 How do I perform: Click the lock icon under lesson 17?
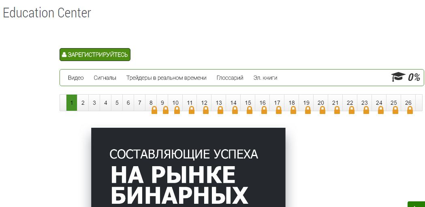(279, 110)
